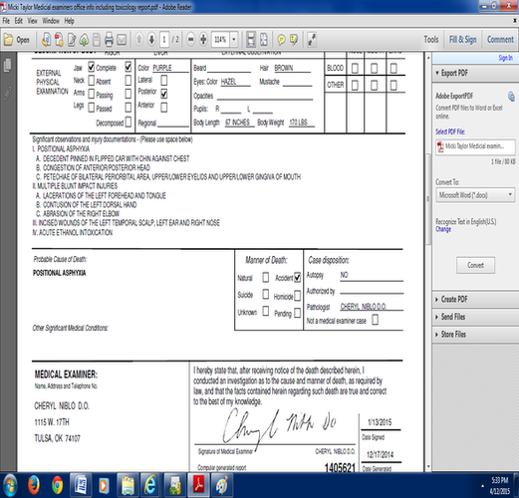Open Firefox from the taskbar

(34, 485)
